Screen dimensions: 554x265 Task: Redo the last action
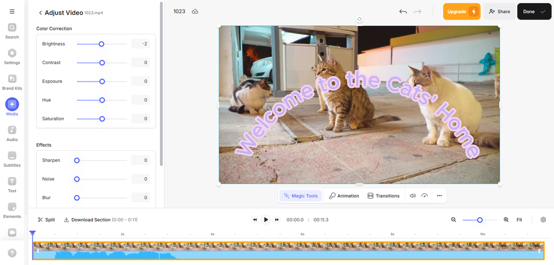pos(418,12)
